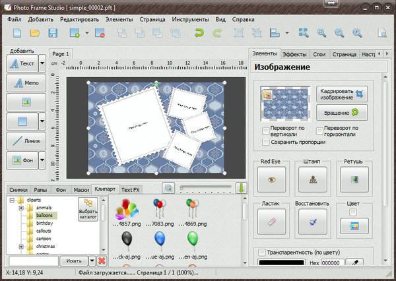Enable Переворот по вертикали checkbox
Screen dimensions: 396x281
click(265, 129)
